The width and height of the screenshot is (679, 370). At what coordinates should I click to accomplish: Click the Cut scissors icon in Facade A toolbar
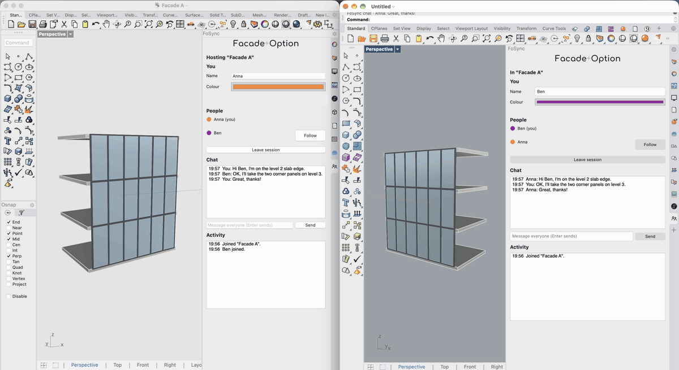[64, 24]
